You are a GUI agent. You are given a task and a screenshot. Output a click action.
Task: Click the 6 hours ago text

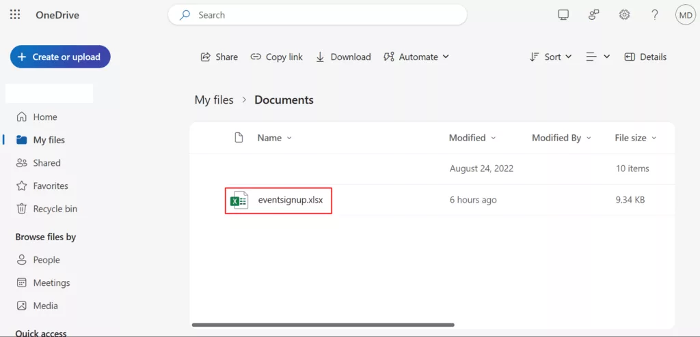(x=473, y=200)
